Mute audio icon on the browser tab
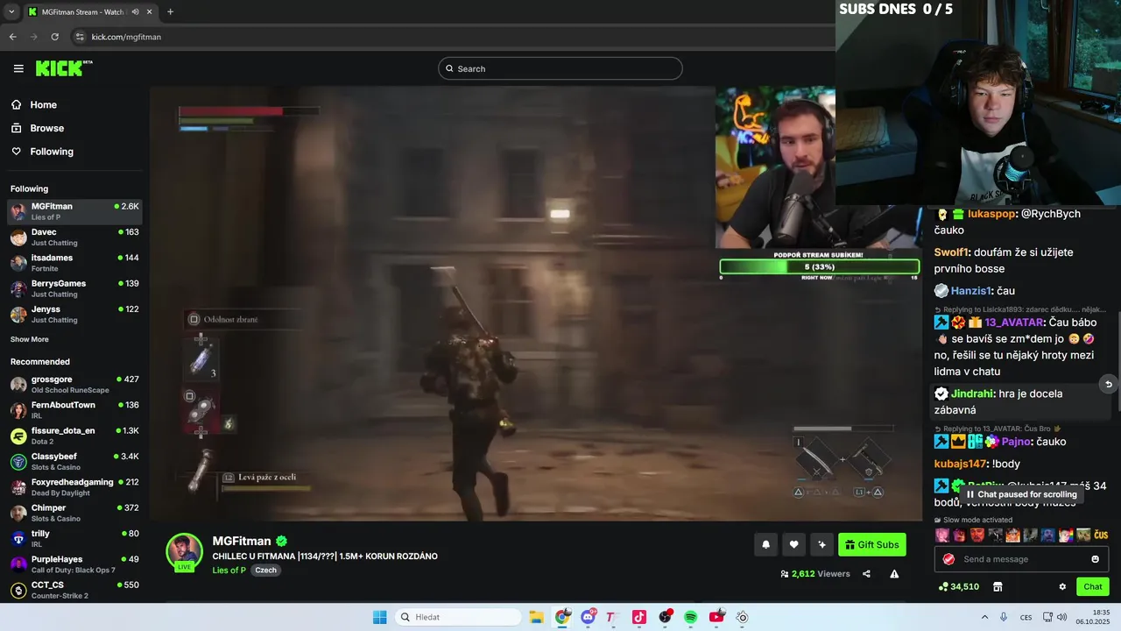1121x631 pixels. click(135, 11)
